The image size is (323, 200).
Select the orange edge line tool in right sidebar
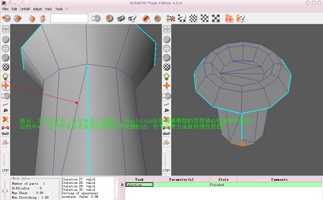pyautogui.click(x=166, y=105)
